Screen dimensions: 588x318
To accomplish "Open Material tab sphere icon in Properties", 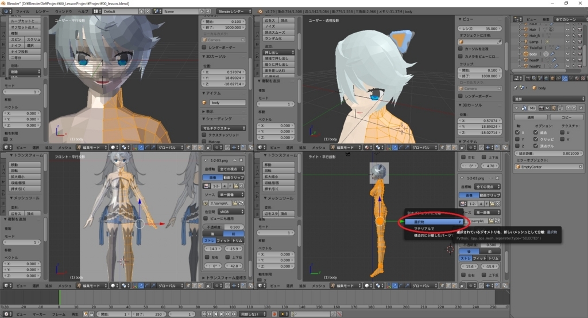I will coord(577,78).
